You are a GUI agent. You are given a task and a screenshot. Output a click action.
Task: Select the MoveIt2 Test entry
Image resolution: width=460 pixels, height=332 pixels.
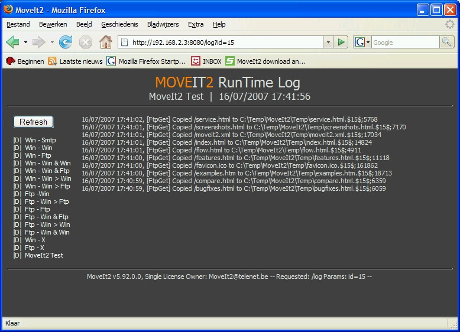[x=44, y=255]
